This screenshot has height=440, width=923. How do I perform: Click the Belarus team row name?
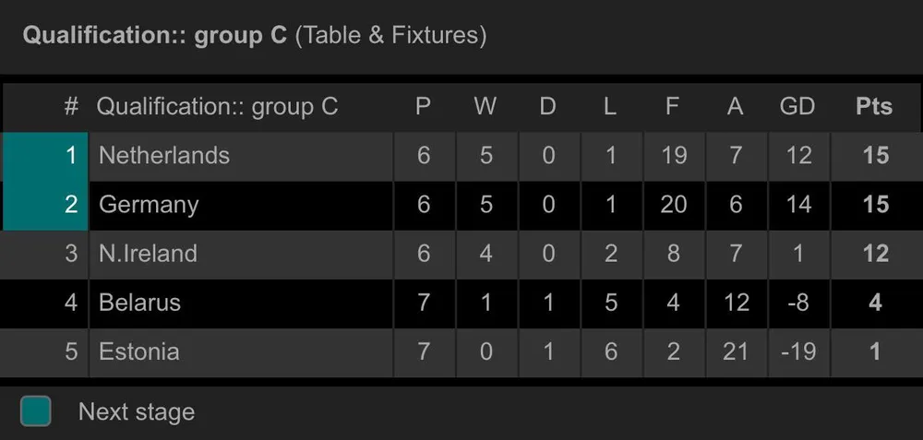(x=139, y=303)
